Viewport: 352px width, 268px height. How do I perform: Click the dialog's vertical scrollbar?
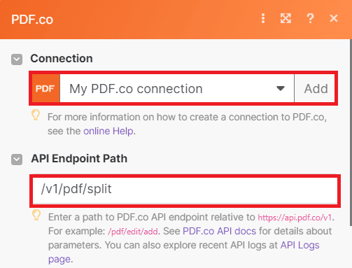(351, 132)
